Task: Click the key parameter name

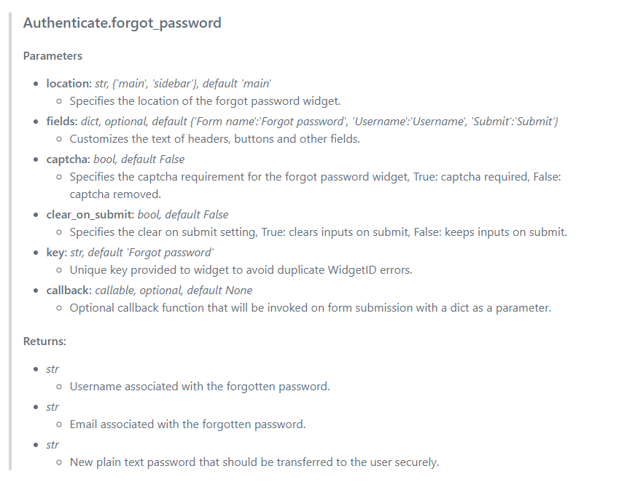Action: pos(56,253)
